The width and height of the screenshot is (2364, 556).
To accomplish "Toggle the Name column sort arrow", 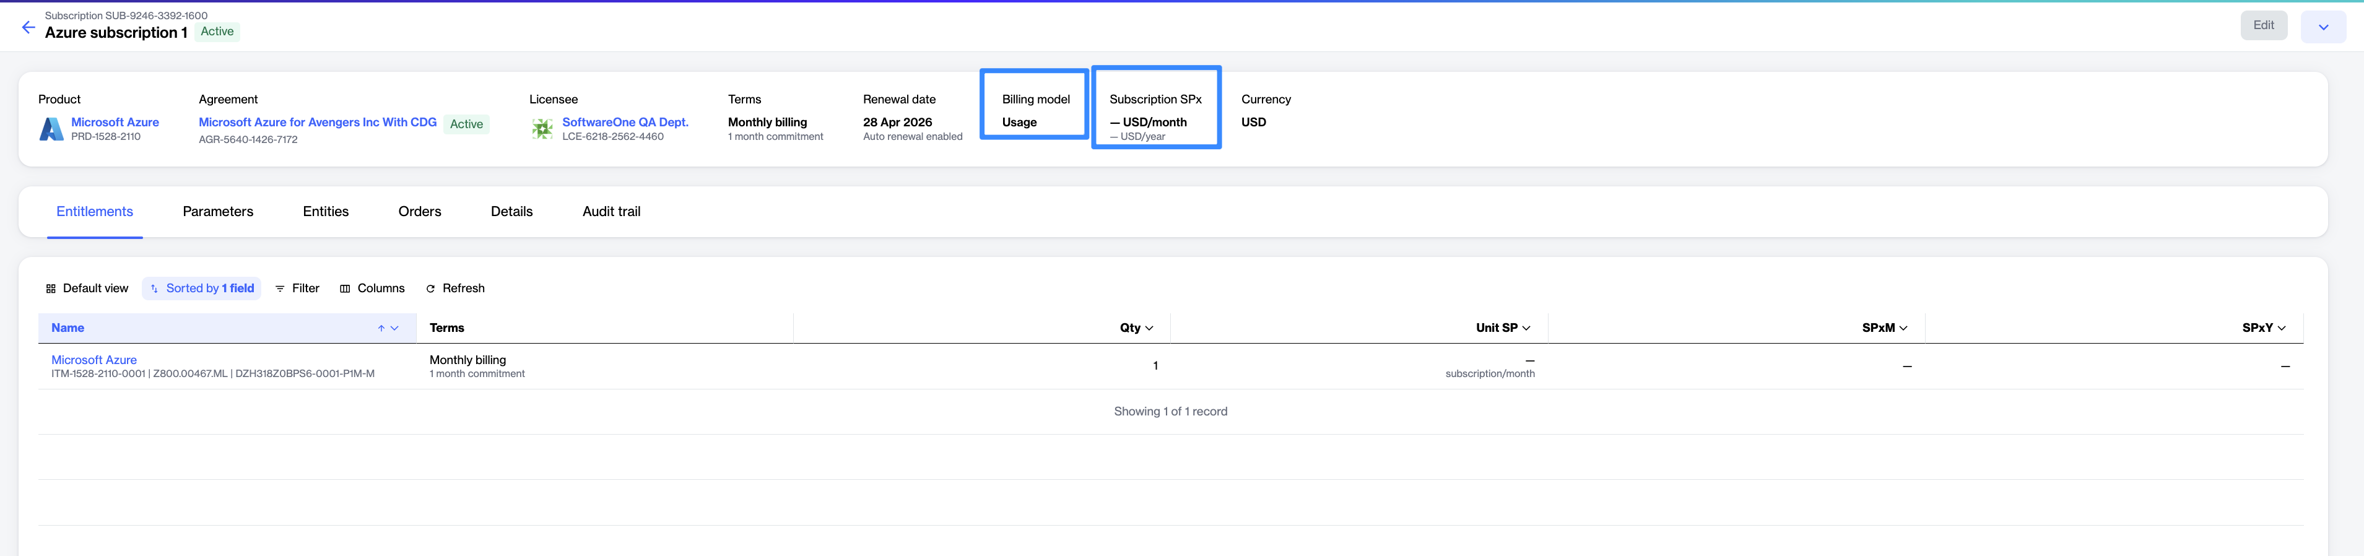I will [381, 329].
